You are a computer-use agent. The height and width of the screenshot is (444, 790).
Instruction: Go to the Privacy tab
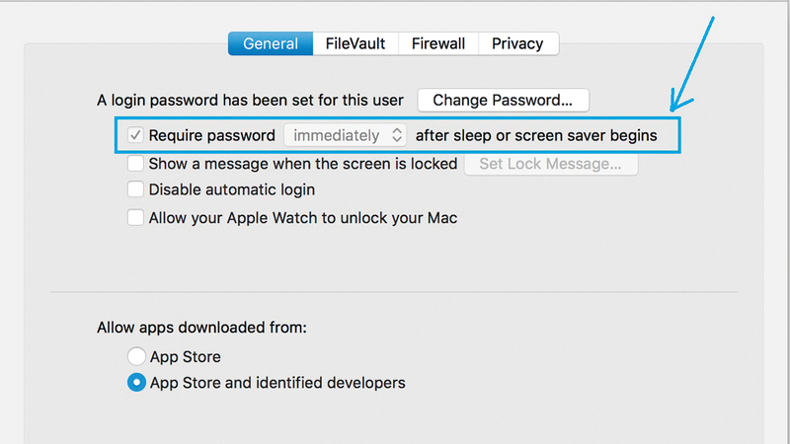[x=517, y=43]
